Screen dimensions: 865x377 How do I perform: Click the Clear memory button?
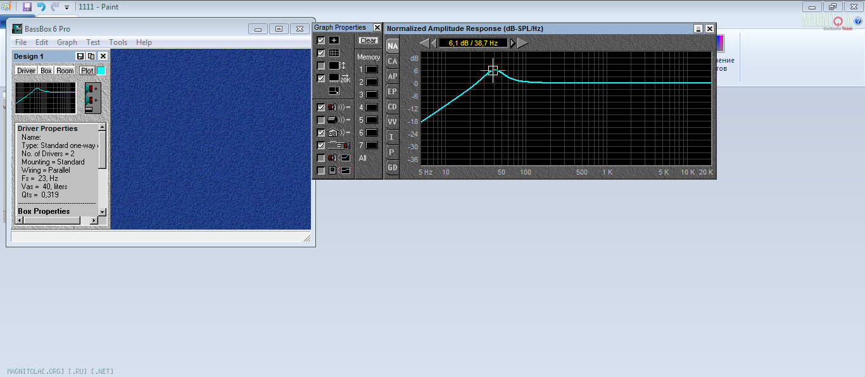pyautogui.click(x=368, y=40)
